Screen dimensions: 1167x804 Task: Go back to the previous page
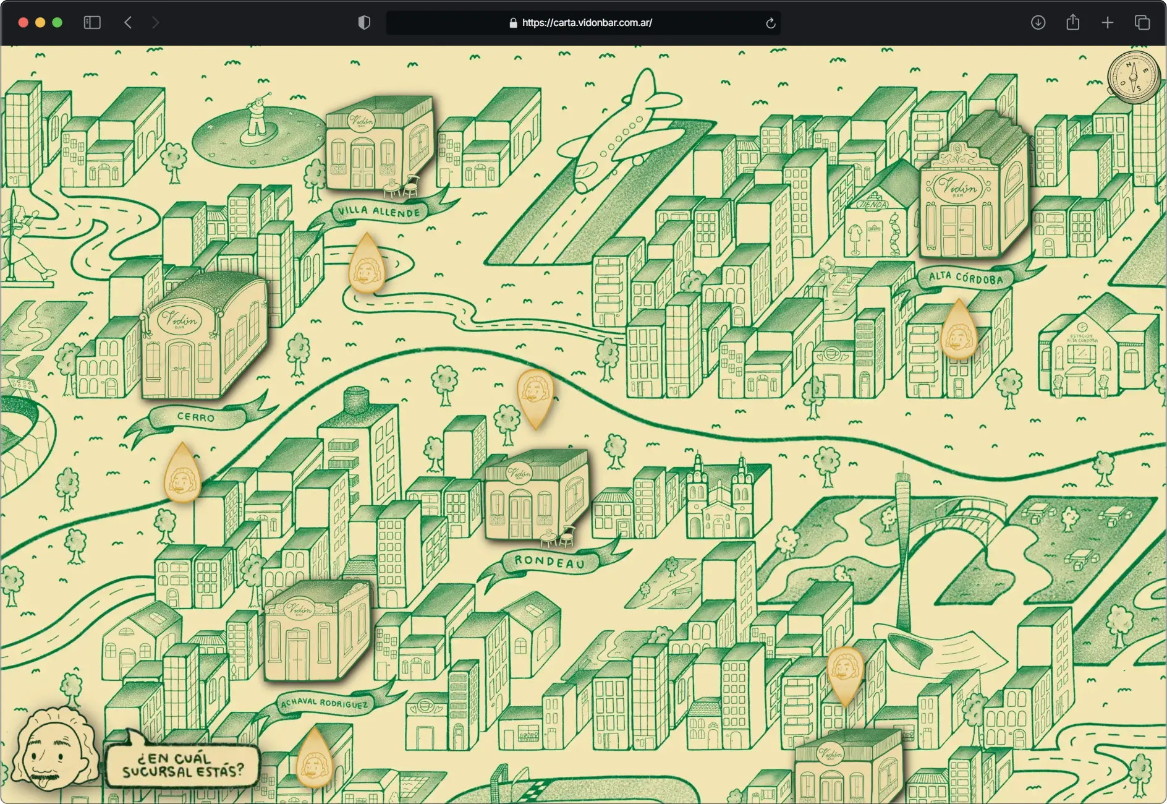pos(128,23)
